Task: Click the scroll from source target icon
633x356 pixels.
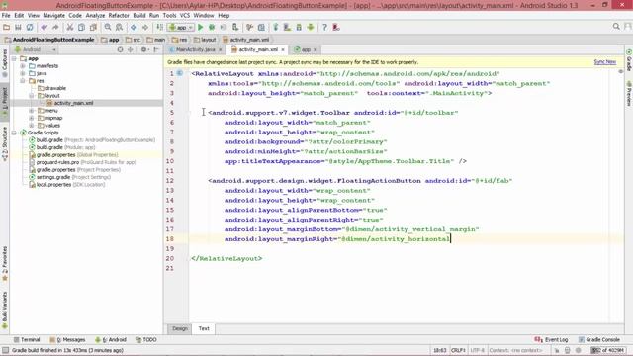Action: [120, 49]
